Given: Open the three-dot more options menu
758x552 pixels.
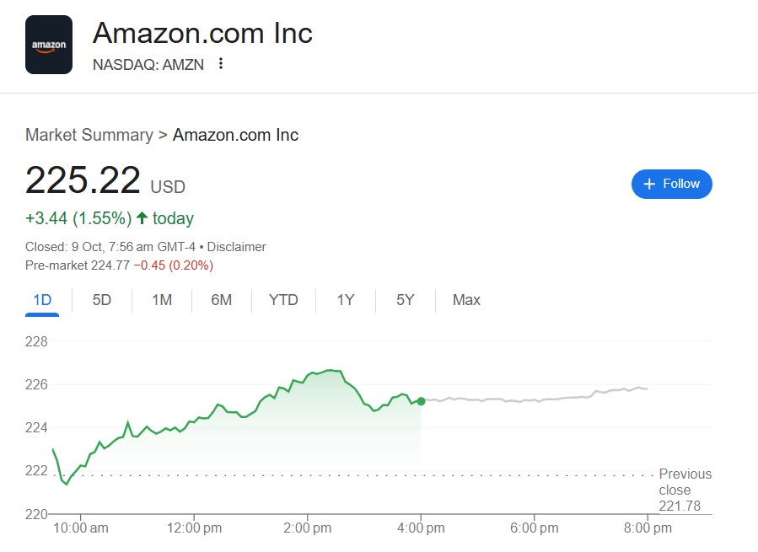Looking at the screenshot, I should [x=221, y=63].
